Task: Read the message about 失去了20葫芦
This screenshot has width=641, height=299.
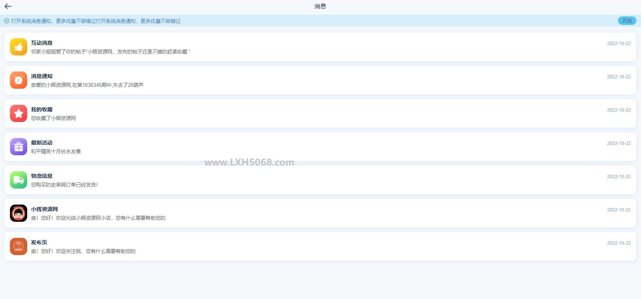Action: pos(87,85)
